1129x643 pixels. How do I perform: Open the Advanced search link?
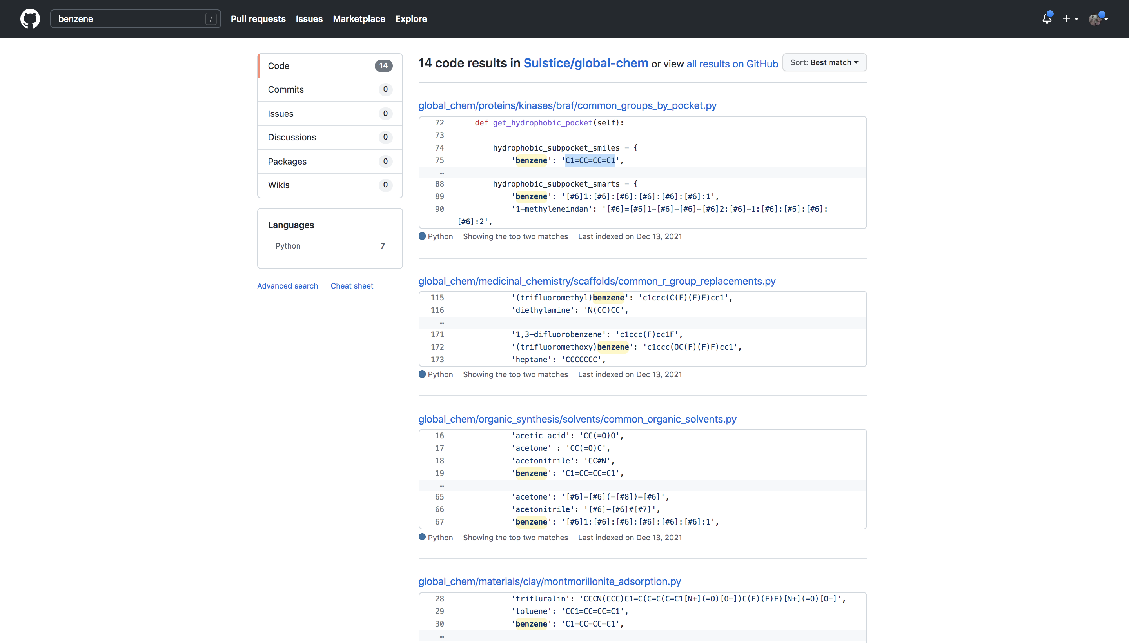tap(287, 286)
